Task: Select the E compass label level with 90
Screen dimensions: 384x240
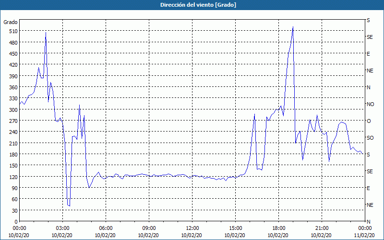Action: pyautogui.click(x=368, y=188)
